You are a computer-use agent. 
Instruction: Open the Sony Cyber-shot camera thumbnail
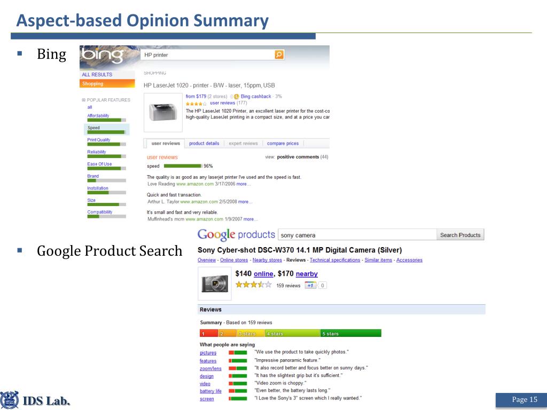pyautogui.click(x=215, y=283)
